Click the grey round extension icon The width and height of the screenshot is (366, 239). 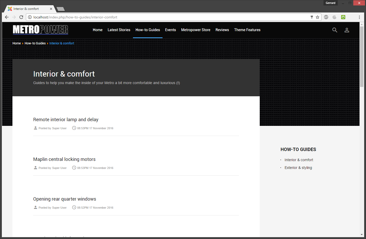[x=334, y=17]
